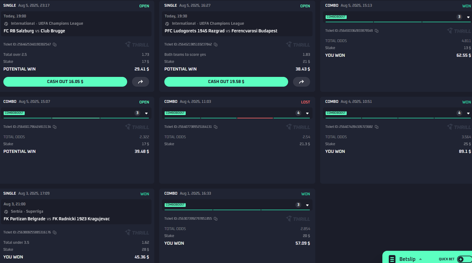Open PFC Ludogorets vs Ferencvarosi match
Viewport: 472px width, 263px height.
click(221, 31)
